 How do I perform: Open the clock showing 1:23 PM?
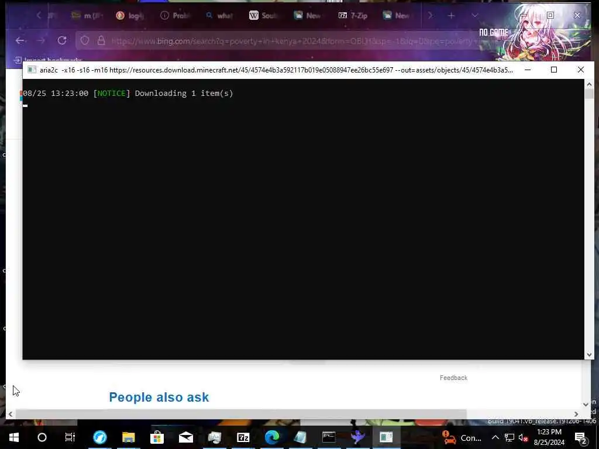pyautogui.click(x=549, y=437)
